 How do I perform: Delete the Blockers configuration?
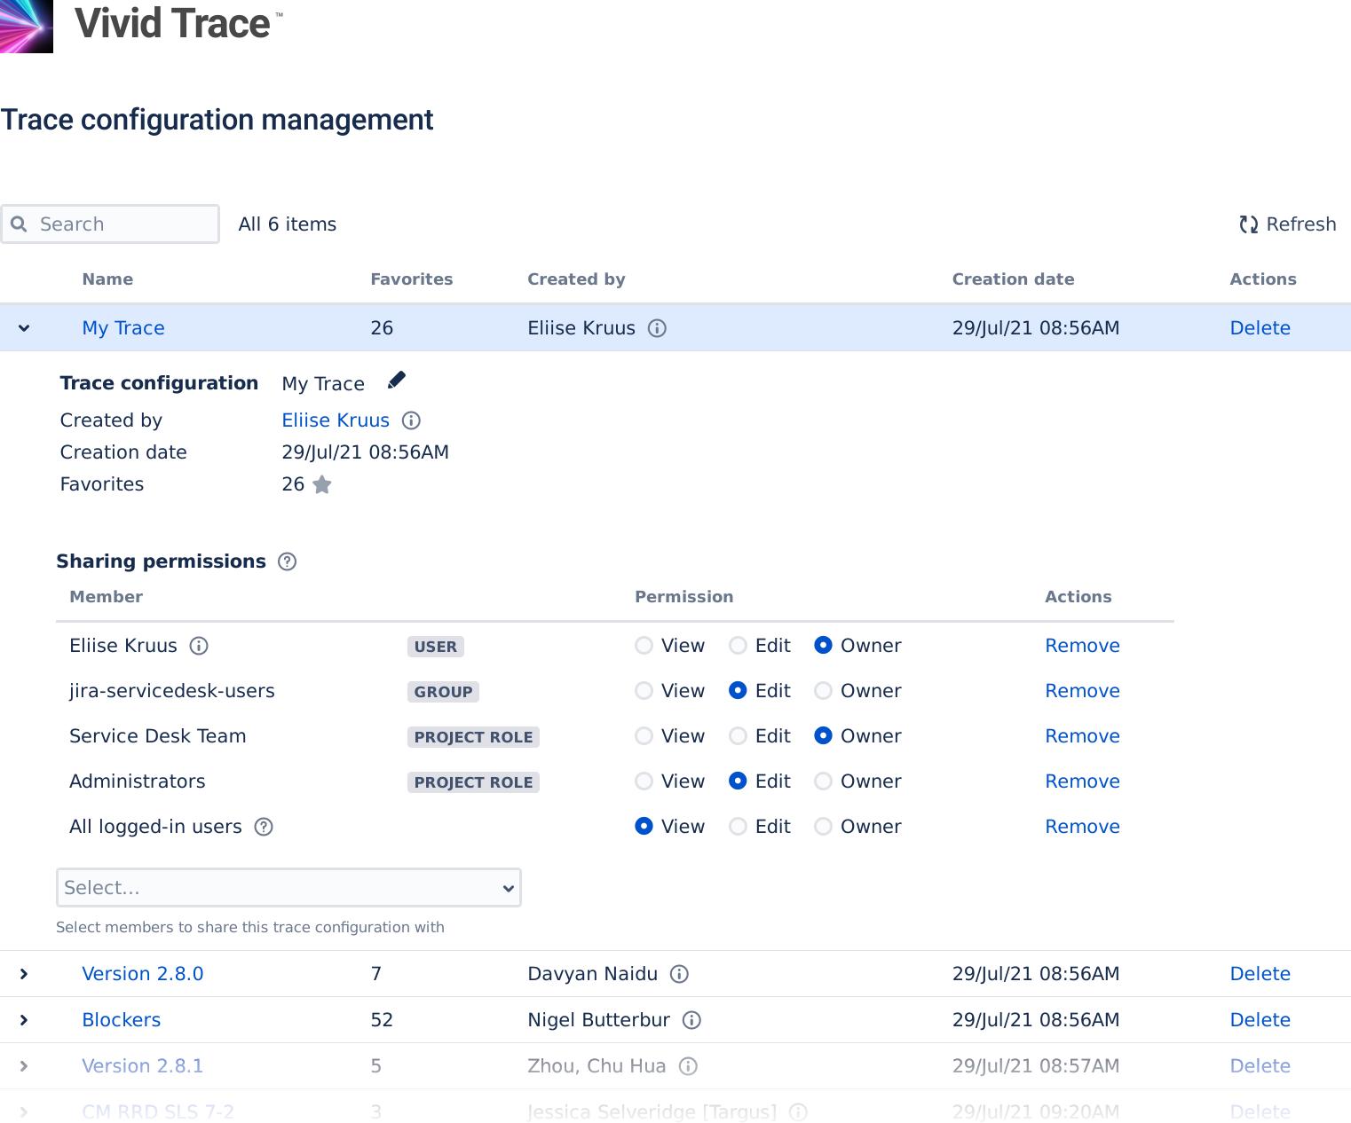(1260, 1020)
